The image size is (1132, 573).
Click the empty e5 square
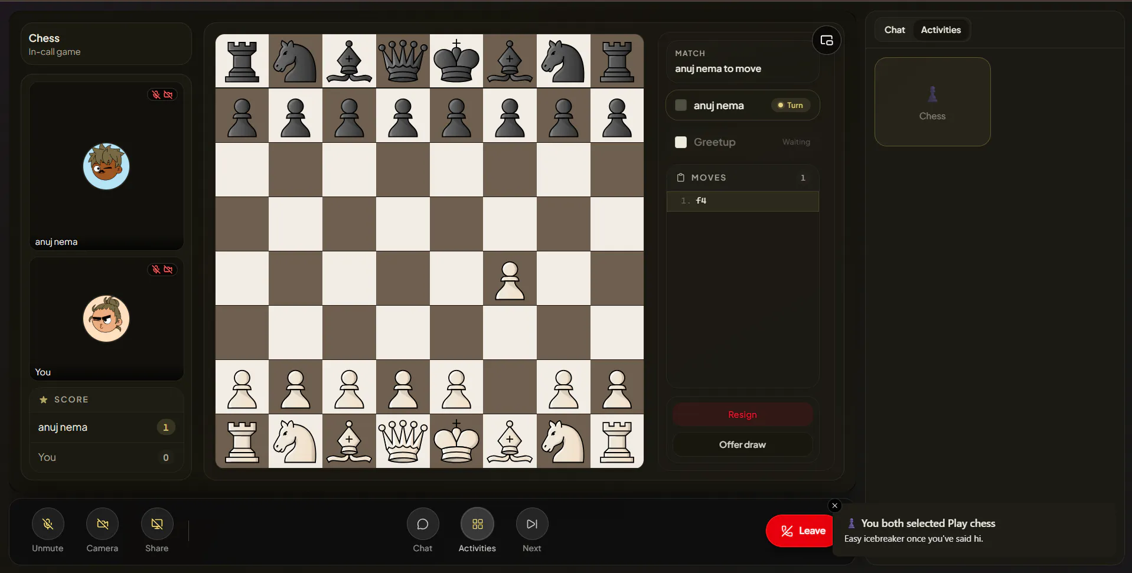[456, 224]
